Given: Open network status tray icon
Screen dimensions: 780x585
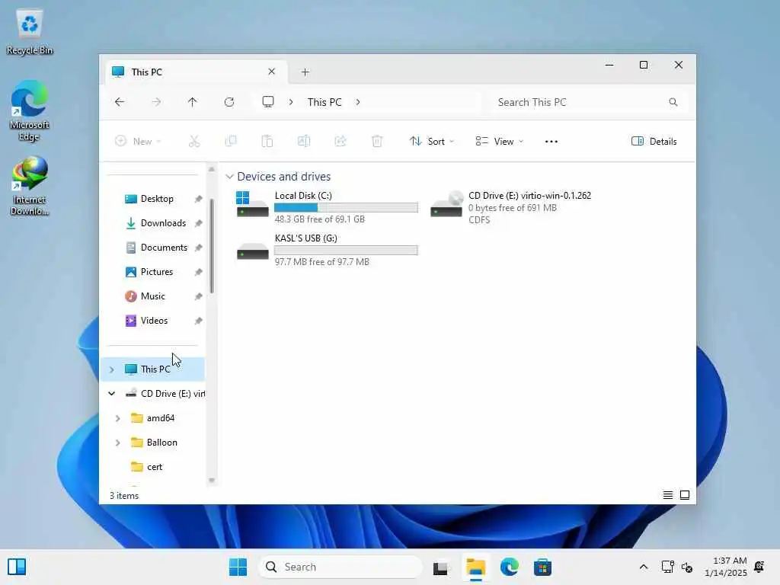Looking at the screenshot, I should coord(667,567).
